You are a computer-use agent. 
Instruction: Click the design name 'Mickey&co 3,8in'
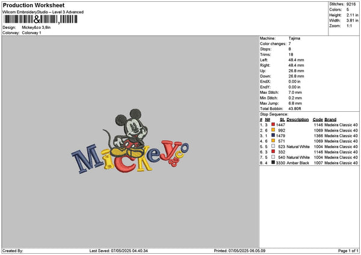tap(36, 28)
